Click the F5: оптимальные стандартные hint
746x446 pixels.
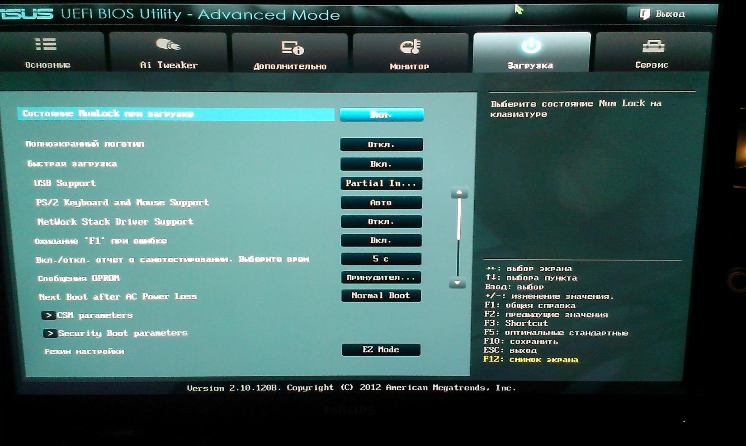(x=556, y=333)
